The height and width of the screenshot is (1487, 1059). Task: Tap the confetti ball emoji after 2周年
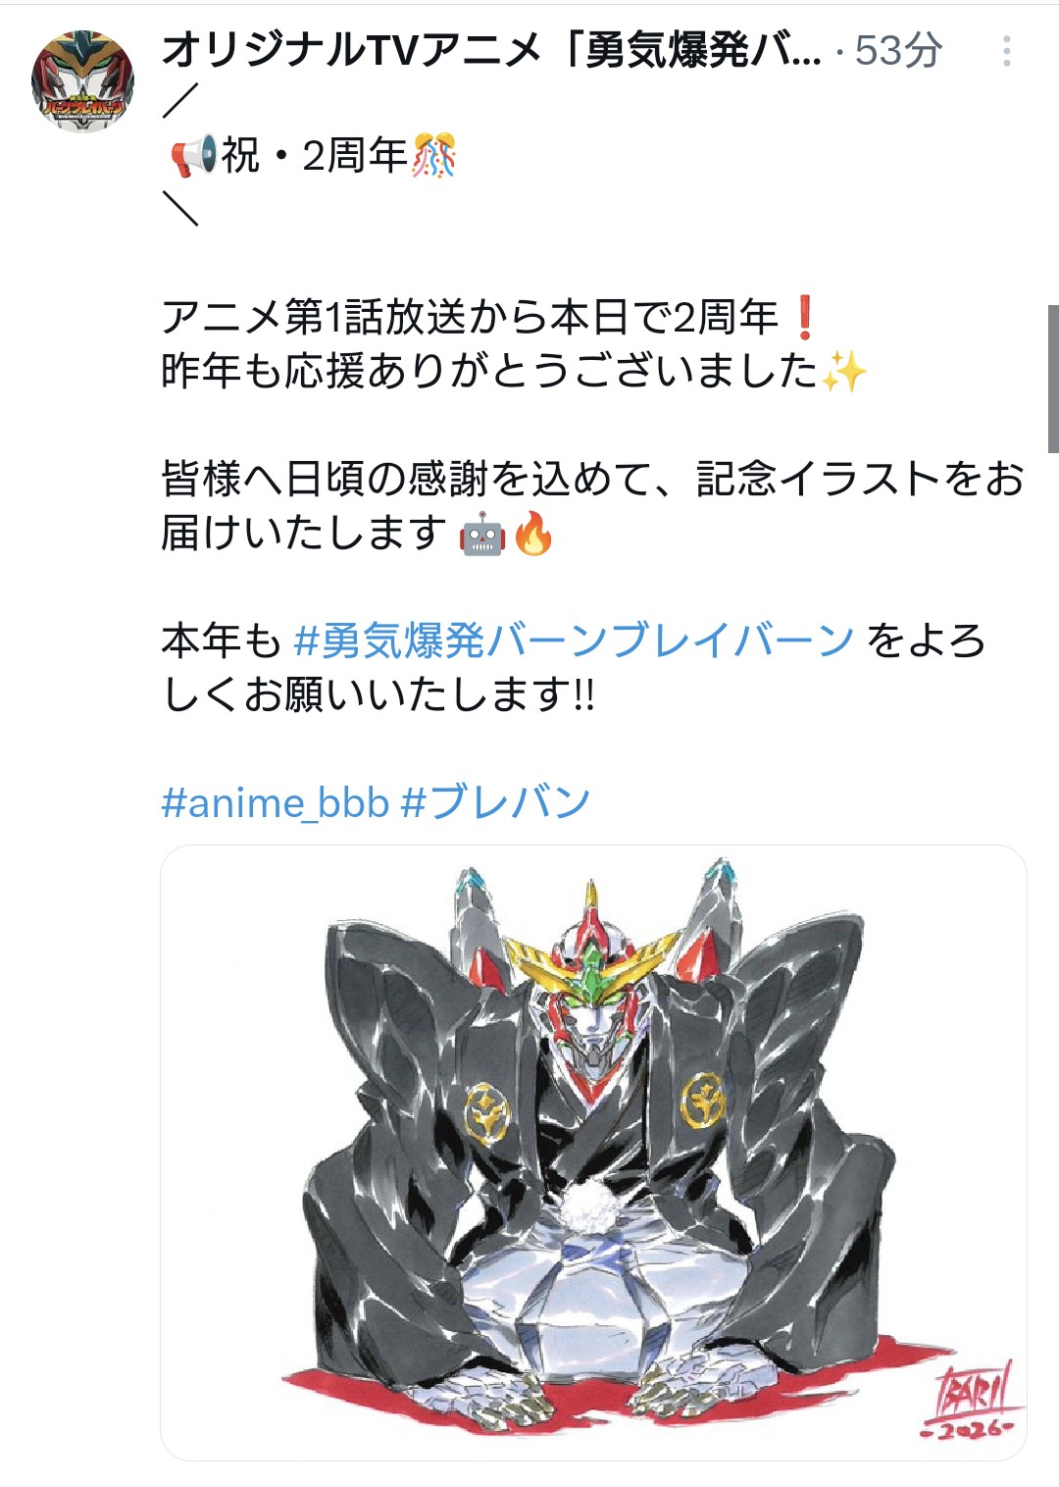coord(433,156)
